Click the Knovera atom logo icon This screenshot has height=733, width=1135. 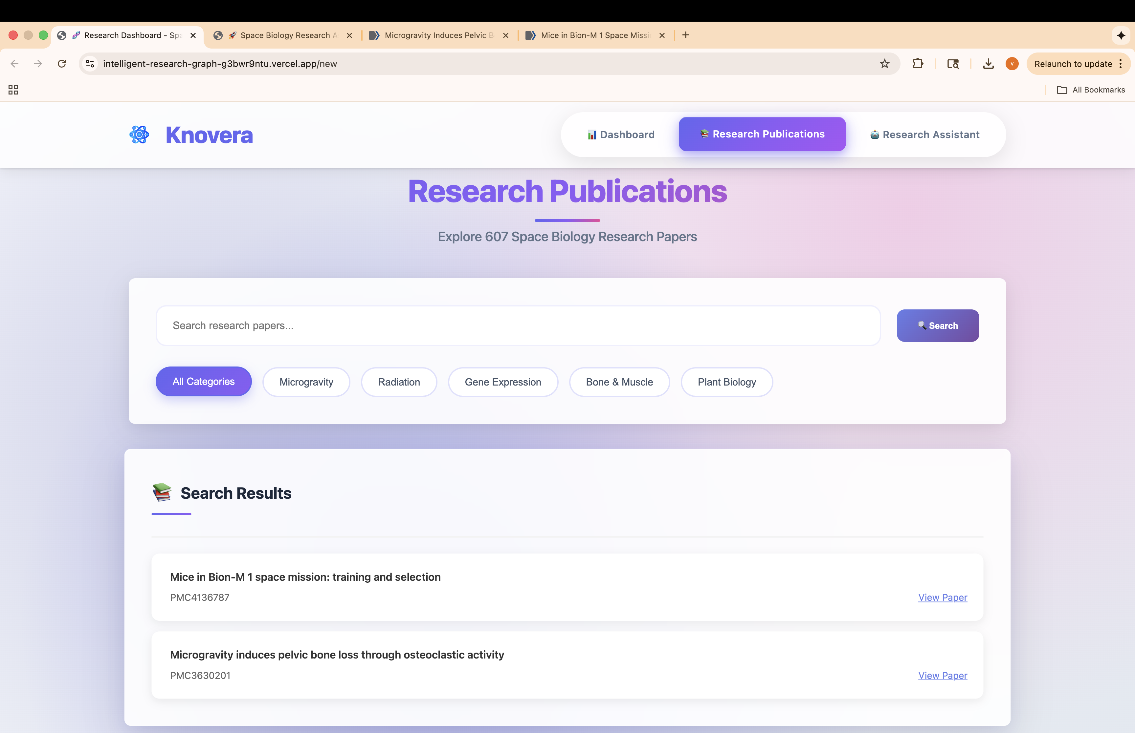[x=139, y=135]
